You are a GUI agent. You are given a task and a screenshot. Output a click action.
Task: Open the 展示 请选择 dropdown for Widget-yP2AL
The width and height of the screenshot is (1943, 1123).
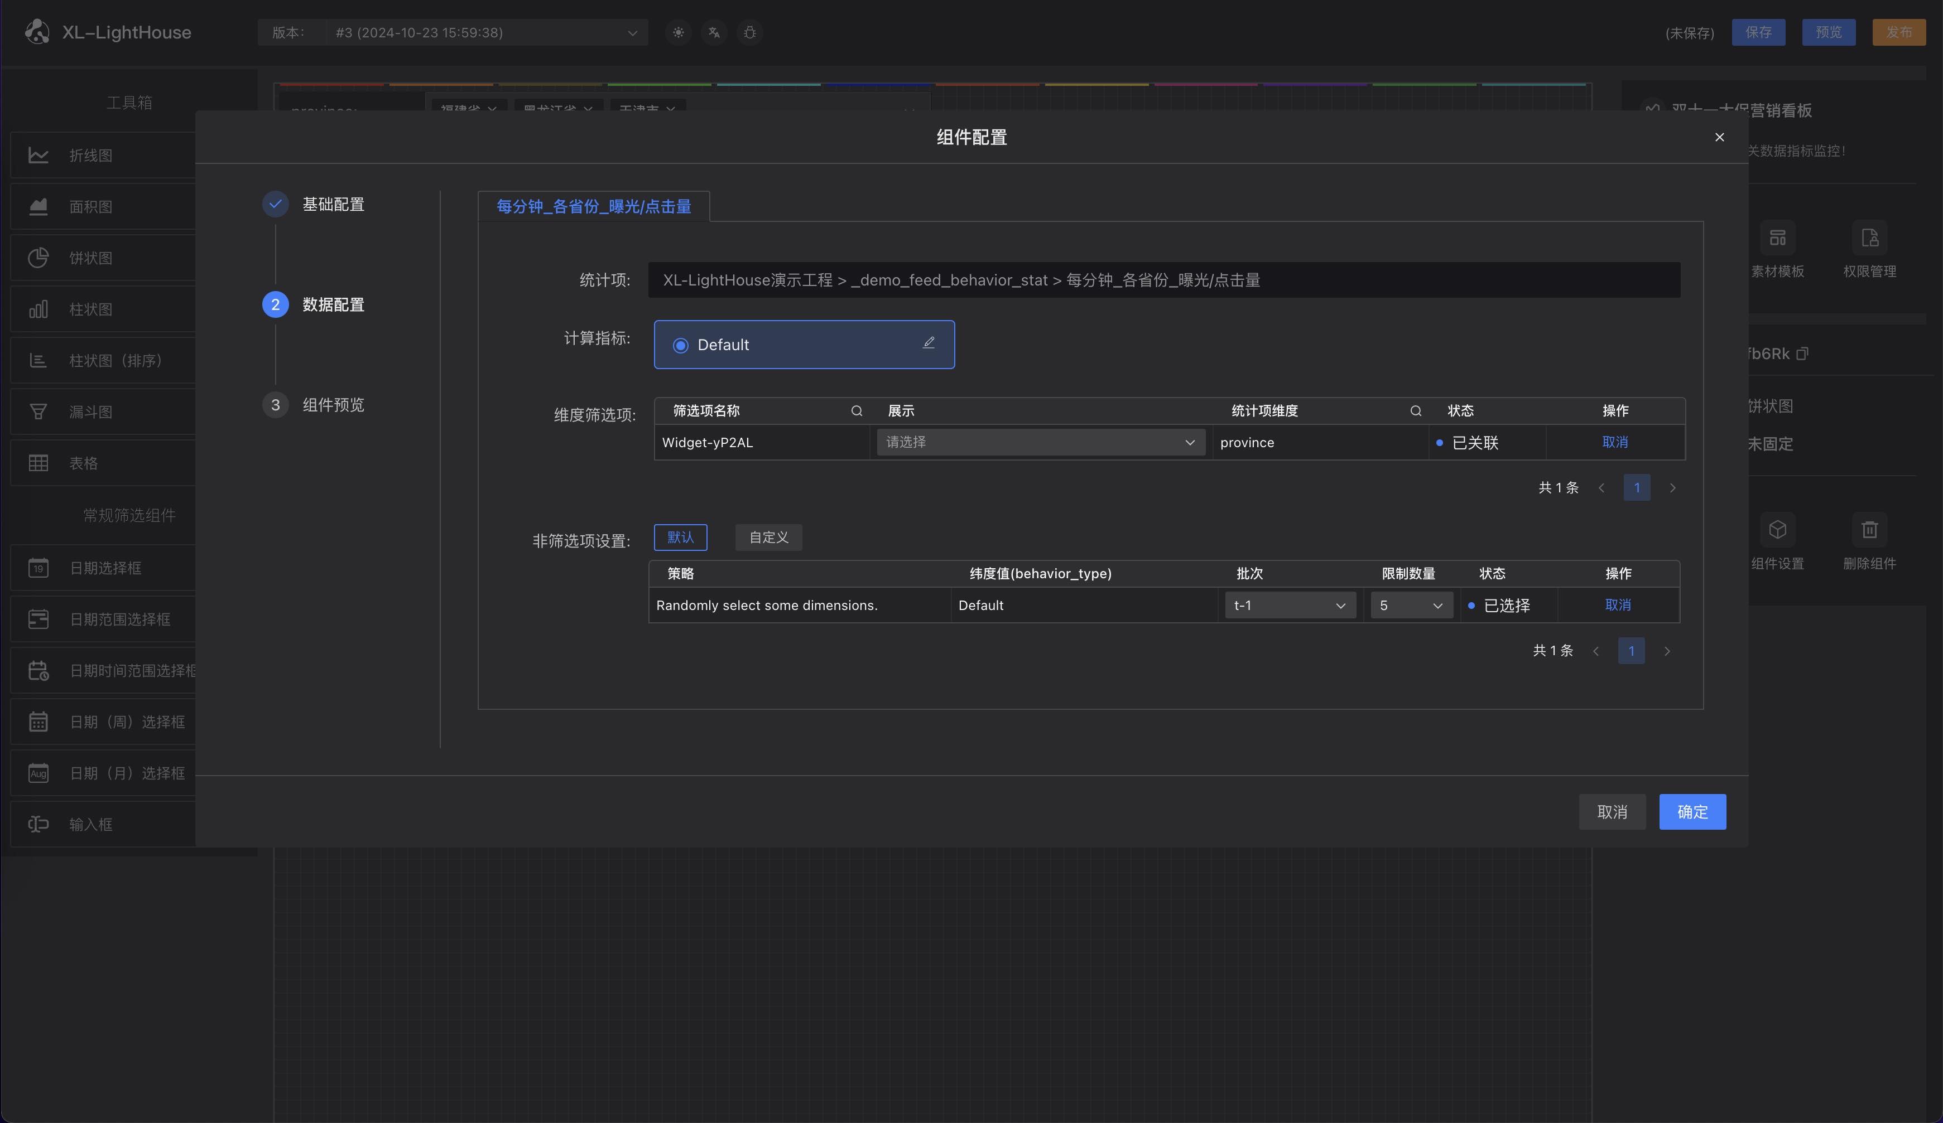coord(1041,442)
